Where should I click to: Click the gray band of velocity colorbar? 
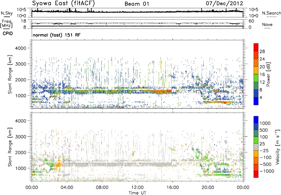[x=256, y=147]
